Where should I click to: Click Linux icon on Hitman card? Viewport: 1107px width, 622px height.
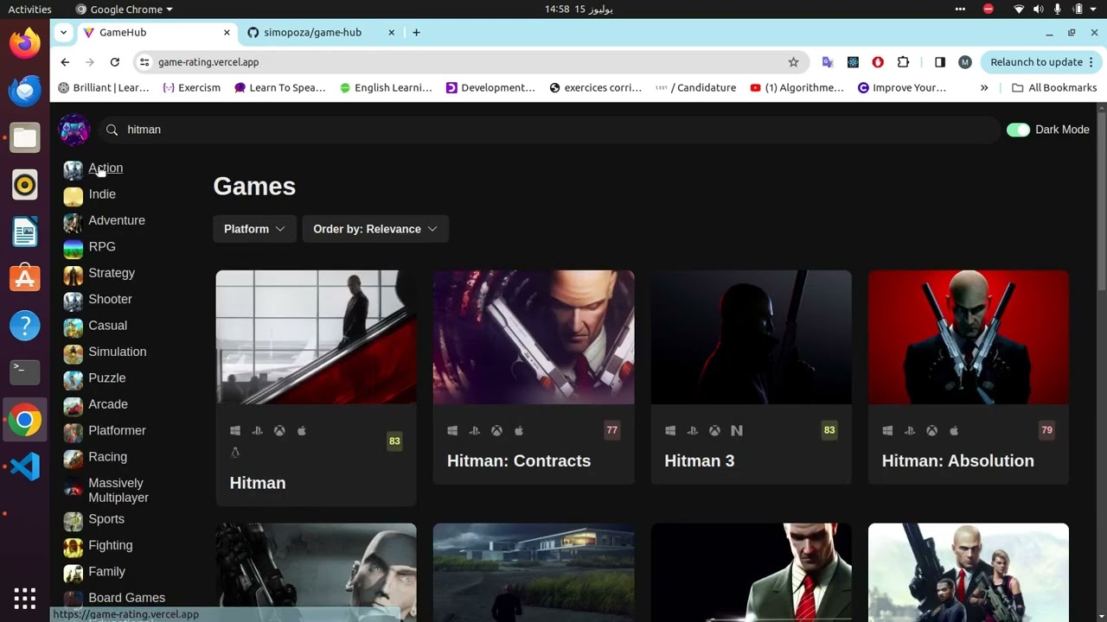tap(235, 453)
